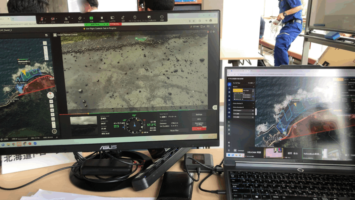Click the Obtain Payload Control camera icon
This screenshot has height=200, width=355.
[55, 35]
